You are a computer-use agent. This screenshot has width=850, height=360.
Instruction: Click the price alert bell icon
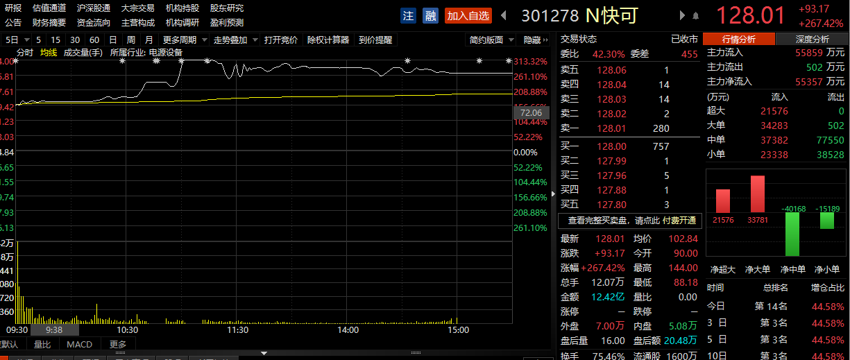click(696, 15)
